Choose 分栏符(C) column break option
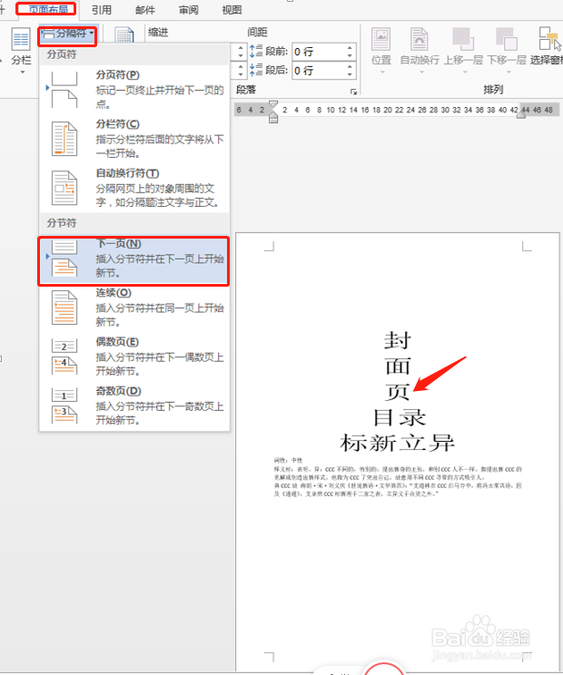563x675 pixels. pos(134,139)
